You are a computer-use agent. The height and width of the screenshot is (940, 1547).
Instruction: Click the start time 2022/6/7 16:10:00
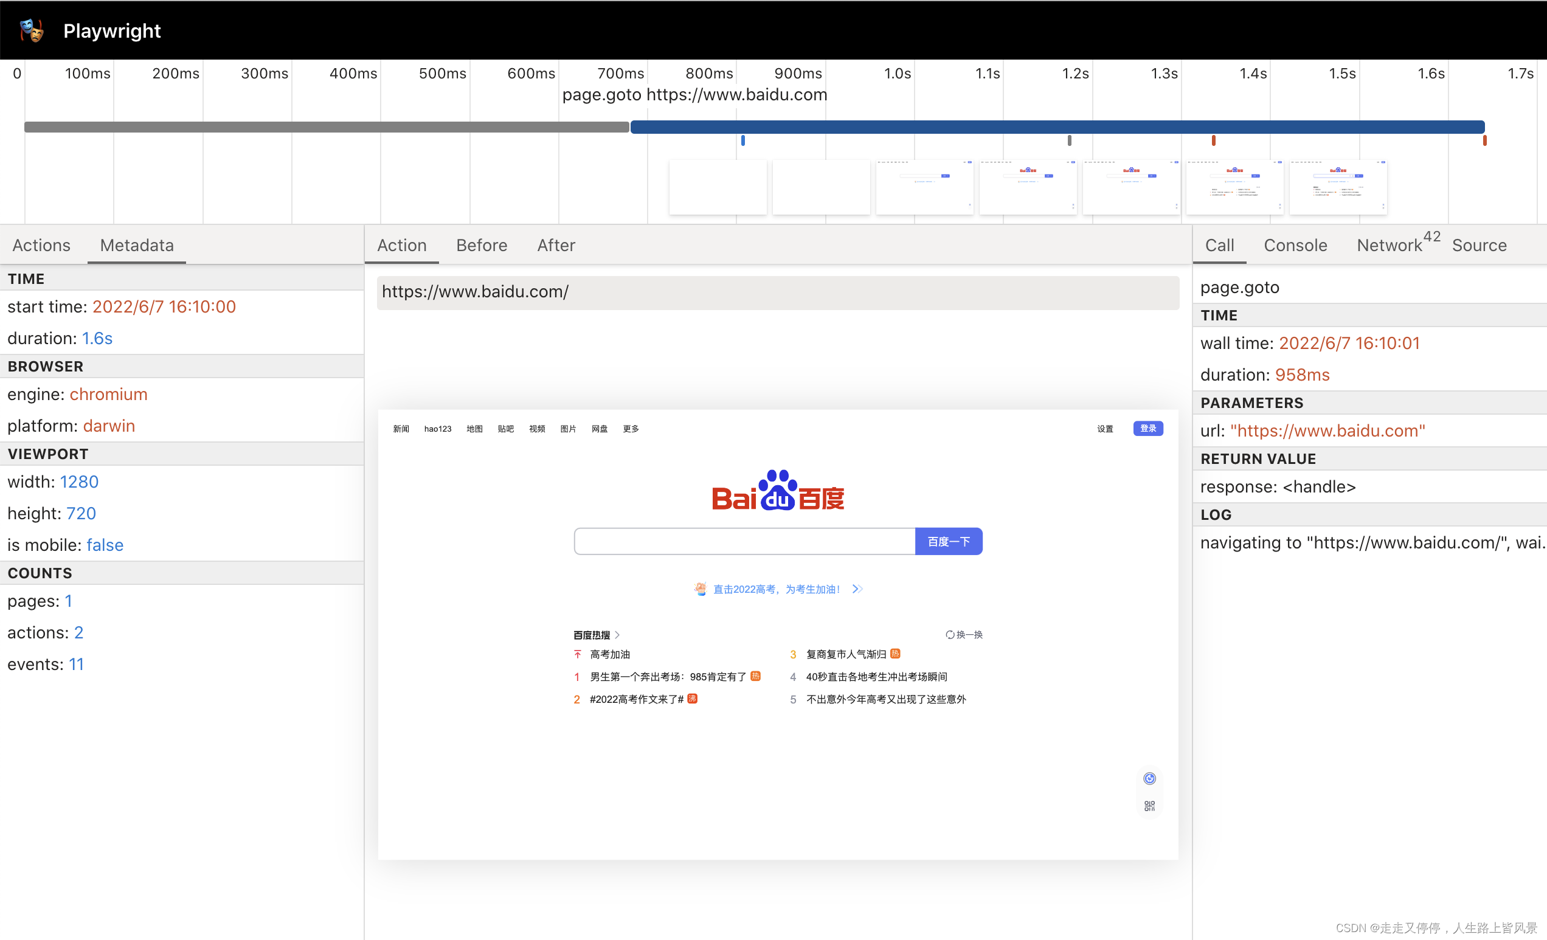point(164,306)
